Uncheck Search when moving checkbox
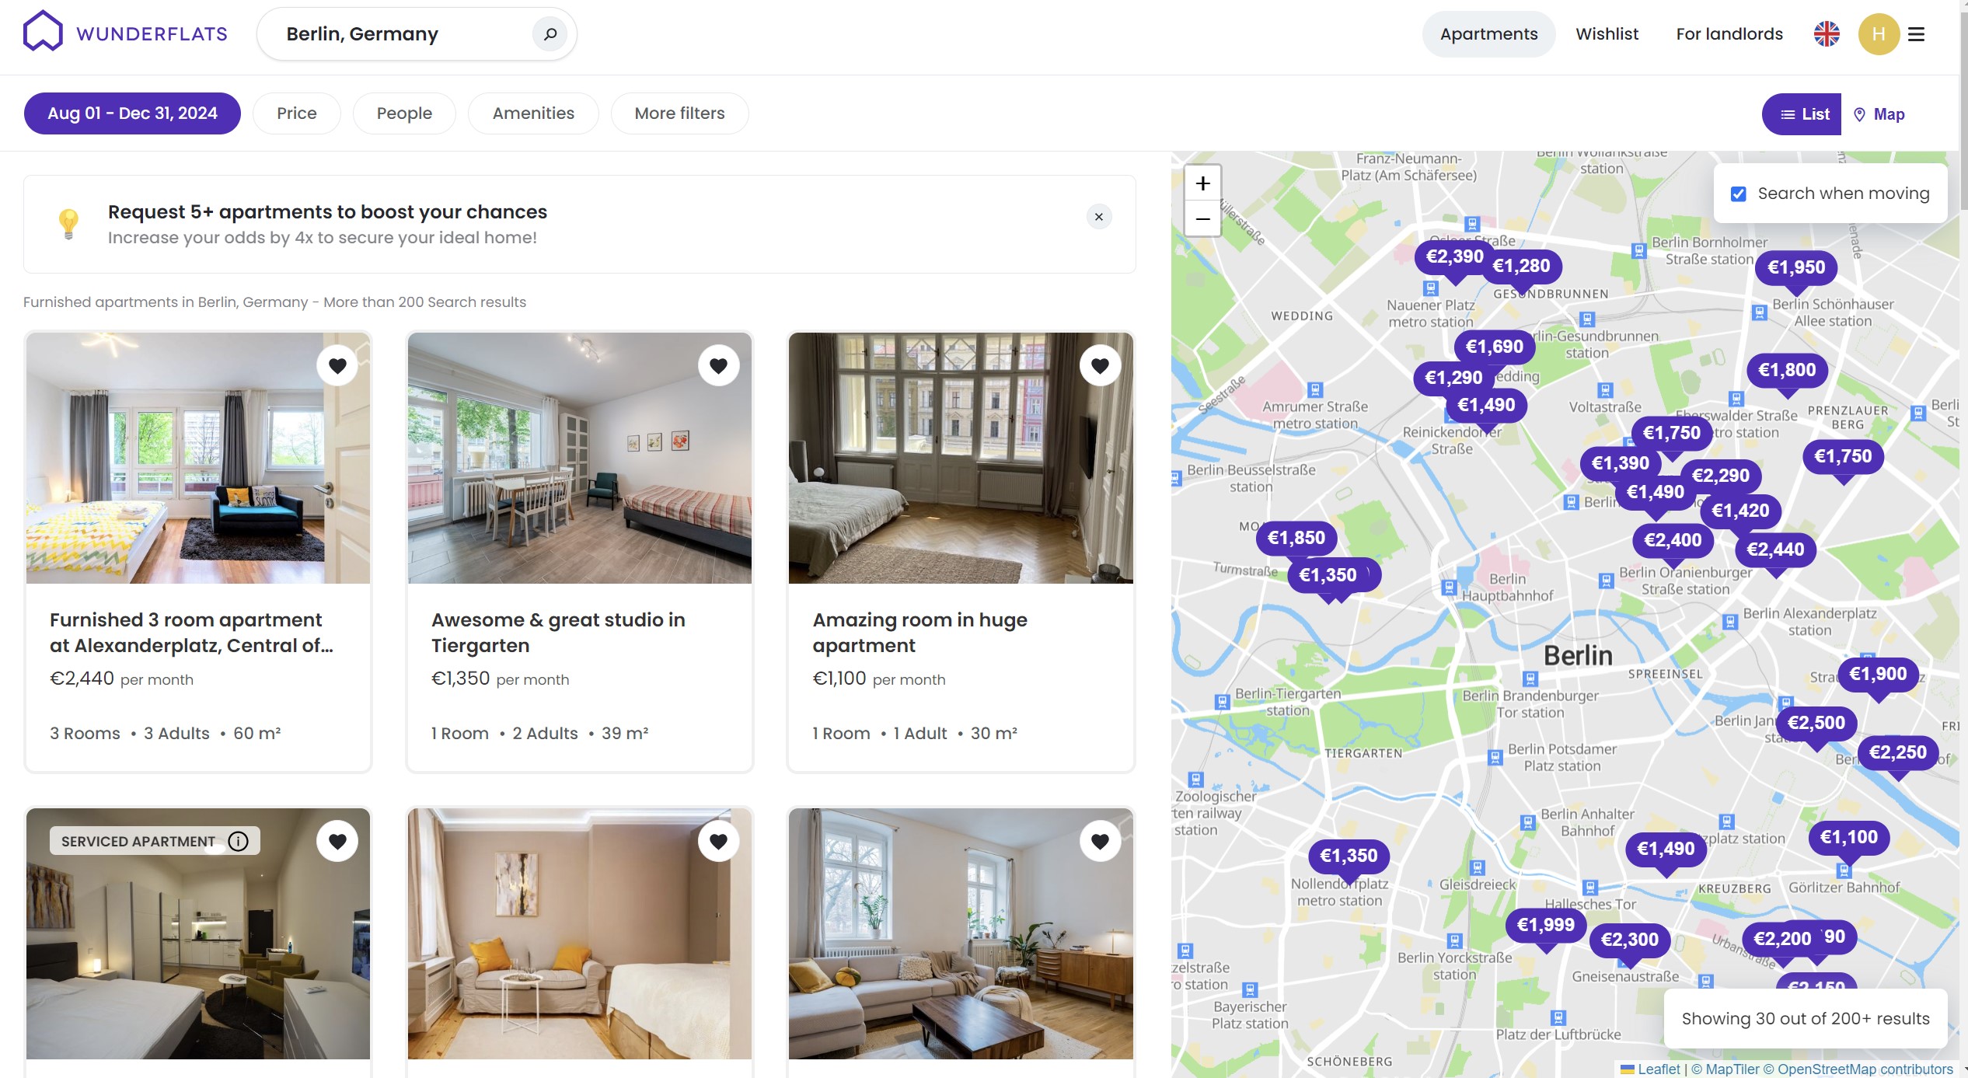 click(x=1739, y=194)
